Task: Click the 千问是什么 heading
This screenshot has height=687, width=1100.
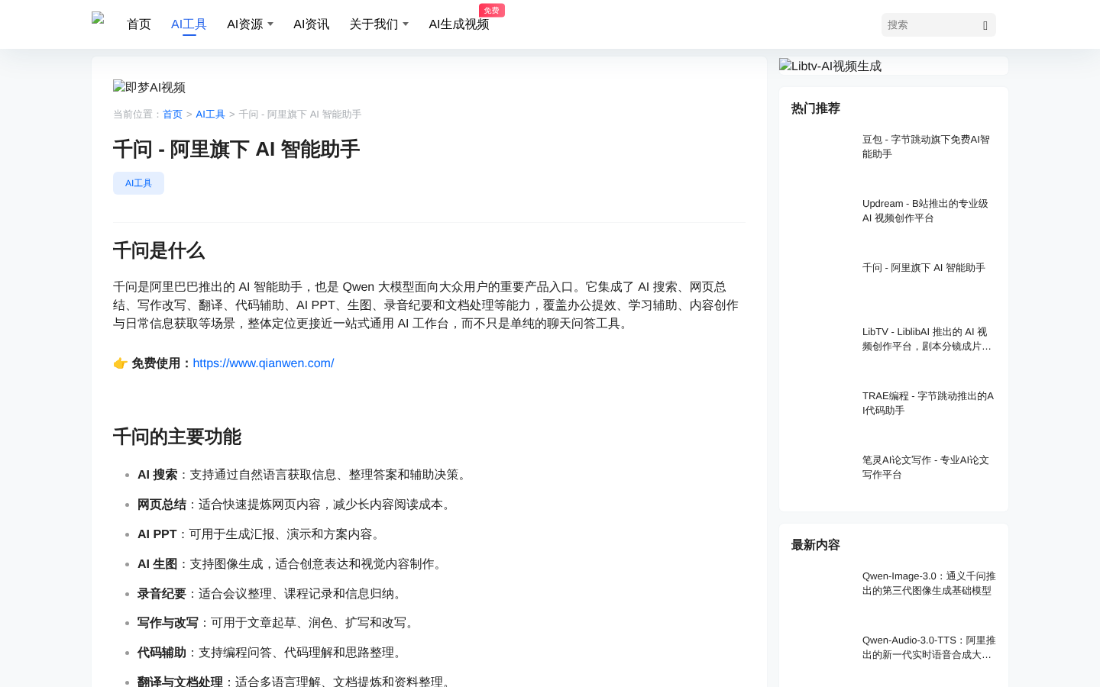Action: [x=159, y=250]
